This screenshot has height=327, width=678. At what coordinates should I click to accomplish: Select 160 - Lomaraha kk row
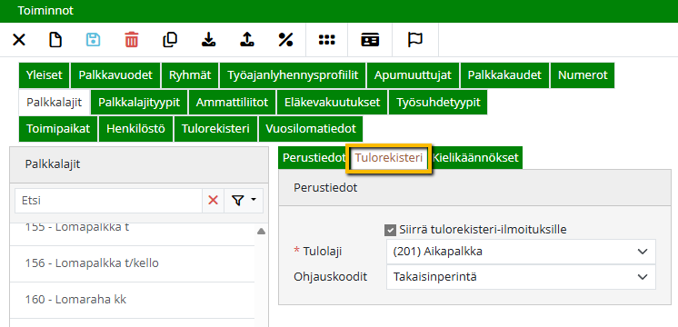[x=132, y=300]
